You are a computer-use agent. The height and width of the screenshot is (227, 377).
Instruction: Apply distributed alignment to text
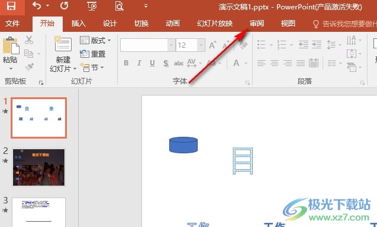[x=314, y=63]
